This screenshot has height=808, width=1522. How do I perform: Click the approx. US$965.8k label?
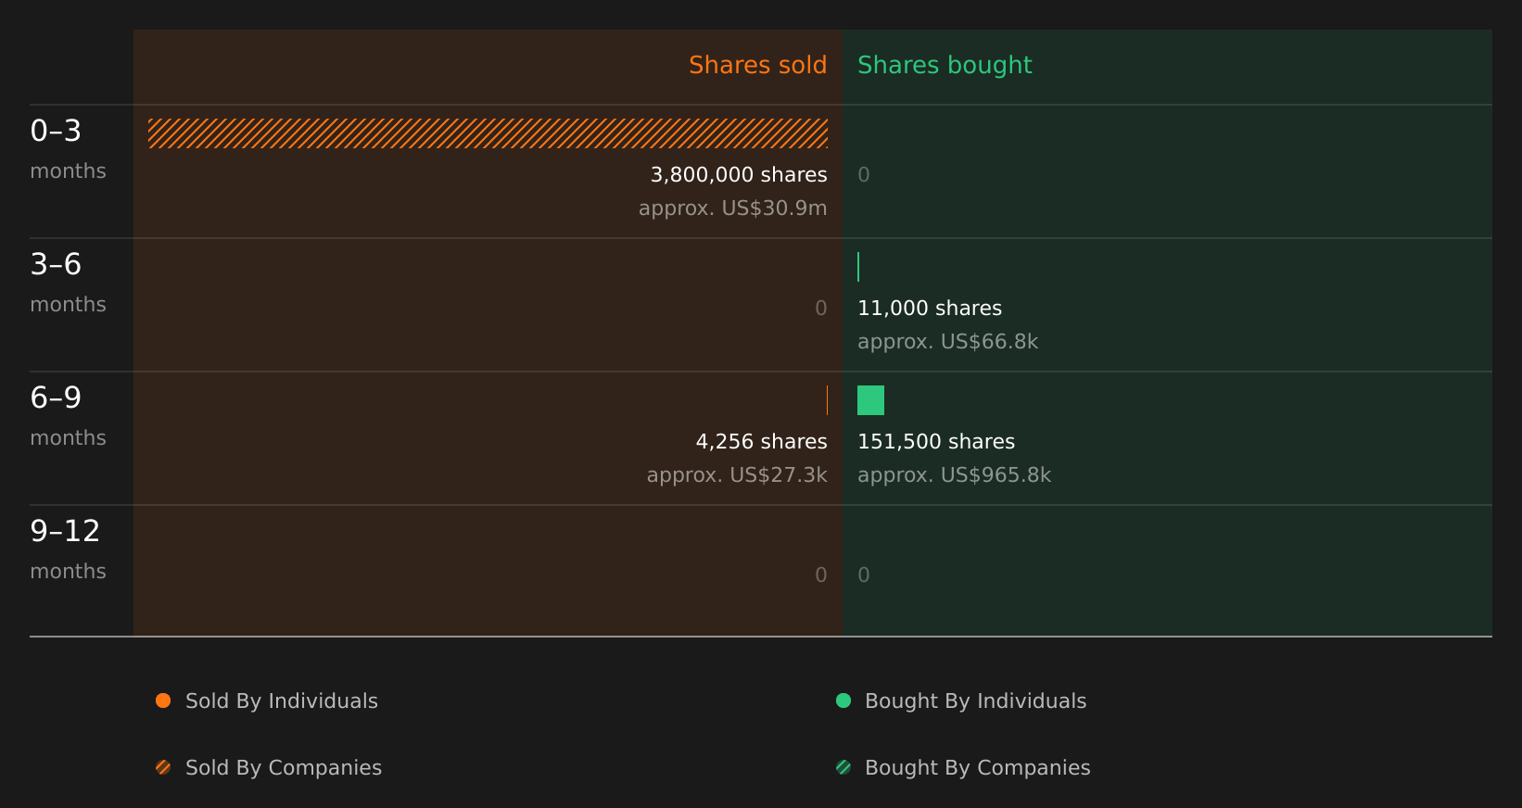click(x=954, y=474)
